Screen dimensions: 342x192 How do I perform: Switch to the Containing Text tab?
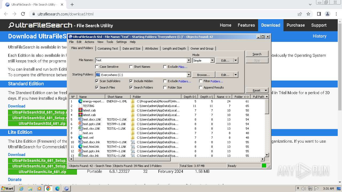tap(108, 49)
